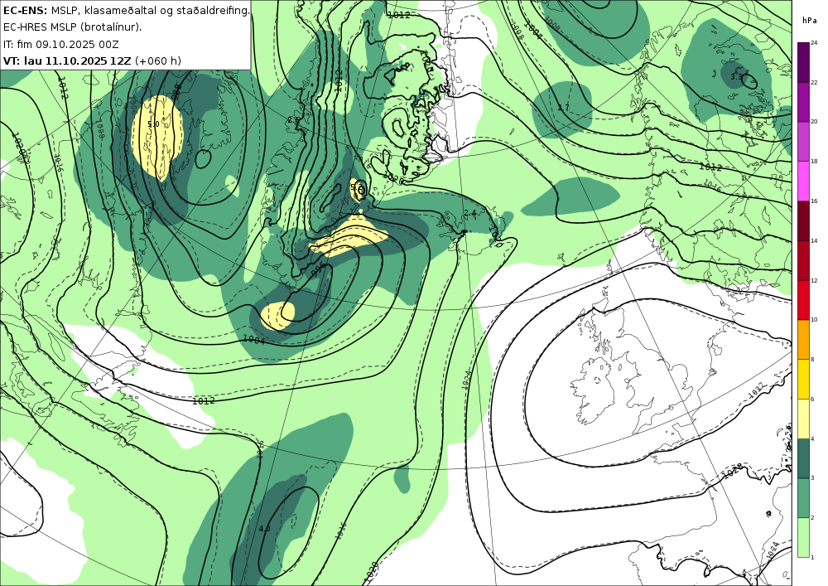Click the text 'EC-HRES MSLP (brotalínur).'
Viewport: 828px width, 586px height.
(72, 27)
